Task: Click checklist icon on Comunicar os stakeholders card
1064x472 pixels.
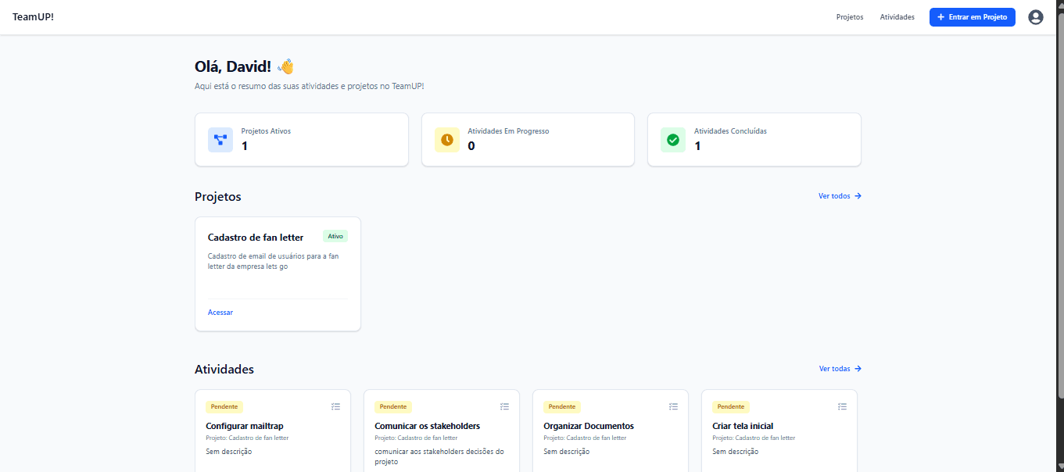Action: [505, 406]
